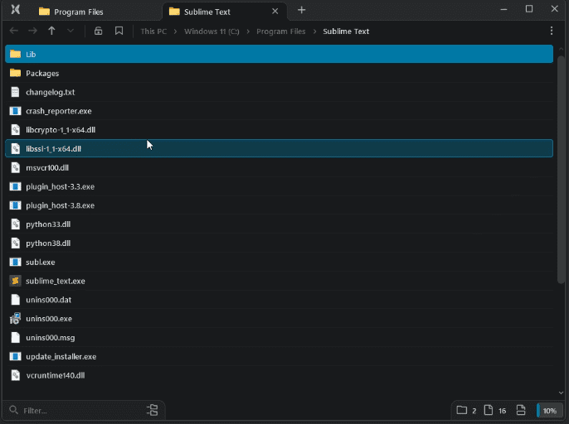Viewport: 569px width, 424px height.
Task: Click the vertical scrollbar thumb
Action: 561,169
